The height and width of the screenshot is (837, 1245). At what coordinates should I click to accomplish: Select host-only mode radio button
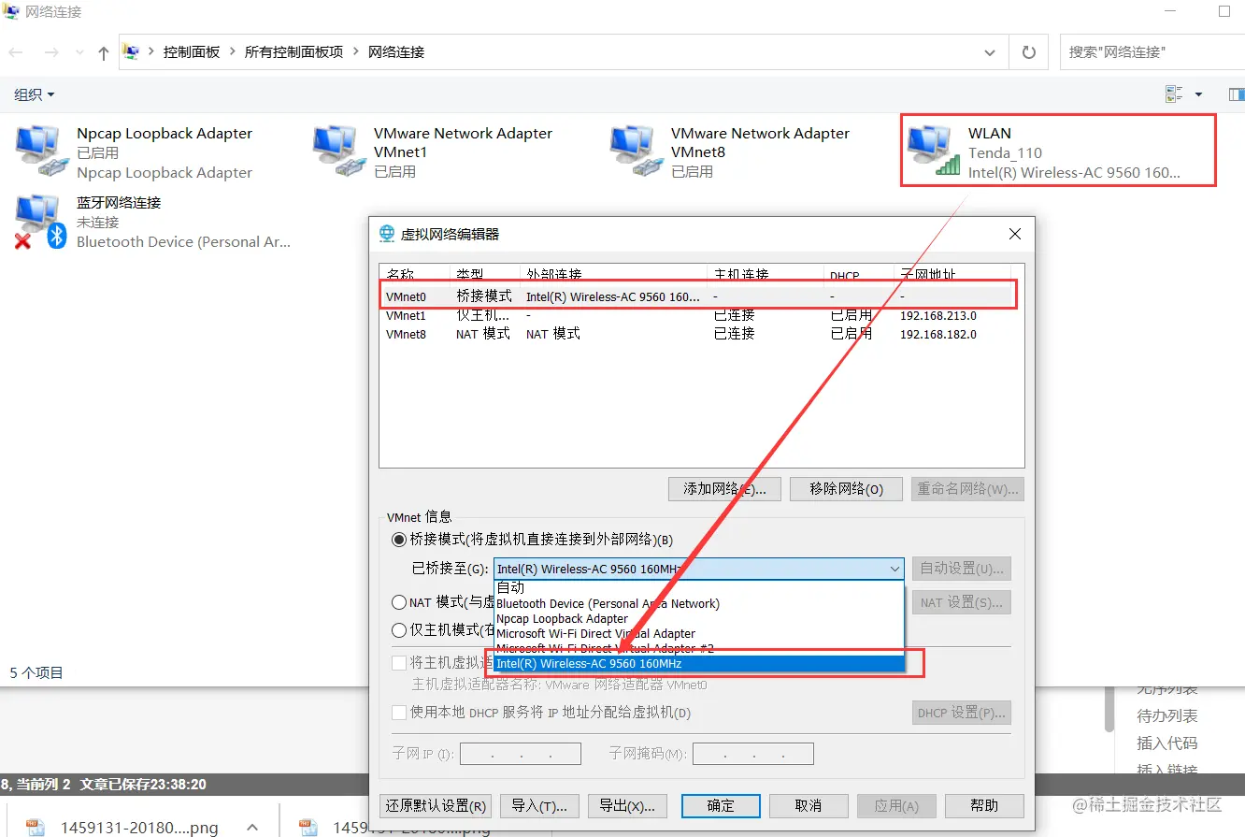tap(399, 630)
